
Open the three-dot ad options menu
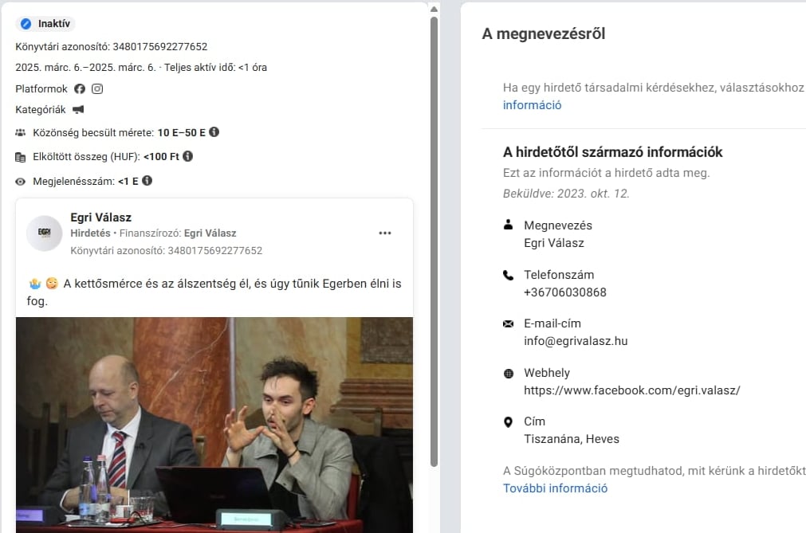pyautogui.click(x=385, y=233)
